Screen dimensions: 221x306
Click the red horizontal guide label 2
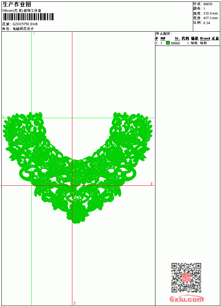click(x=151, y=184)
